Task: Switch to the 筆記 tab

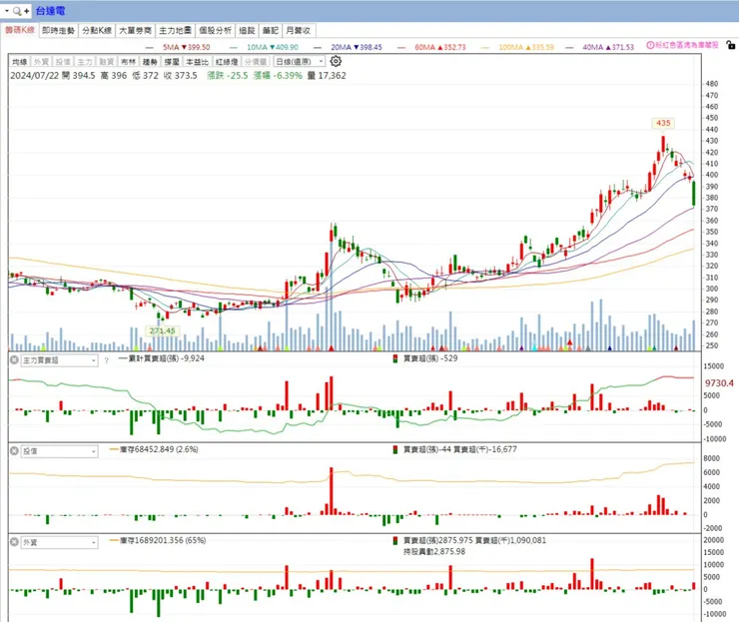Action: coord(271,30)
